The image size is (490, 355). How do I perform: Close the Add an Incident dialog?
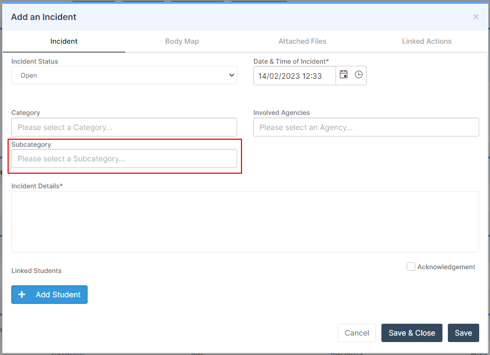[x=475, y=17]
